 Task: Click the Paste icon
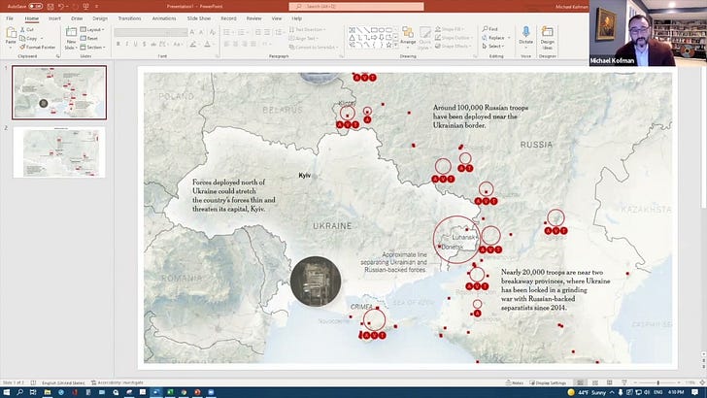click(11, 32)
